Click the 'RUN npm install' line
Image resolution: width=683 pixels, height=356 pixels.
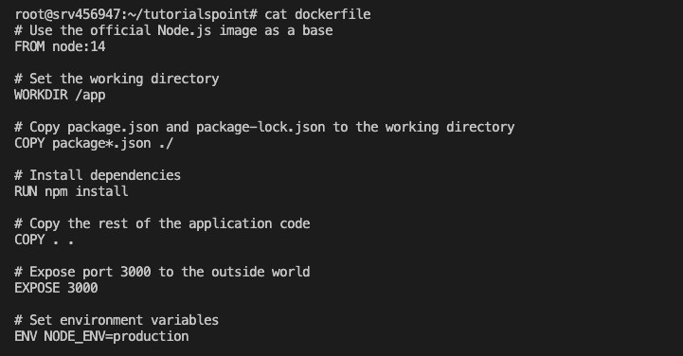[x=71, y=191]
